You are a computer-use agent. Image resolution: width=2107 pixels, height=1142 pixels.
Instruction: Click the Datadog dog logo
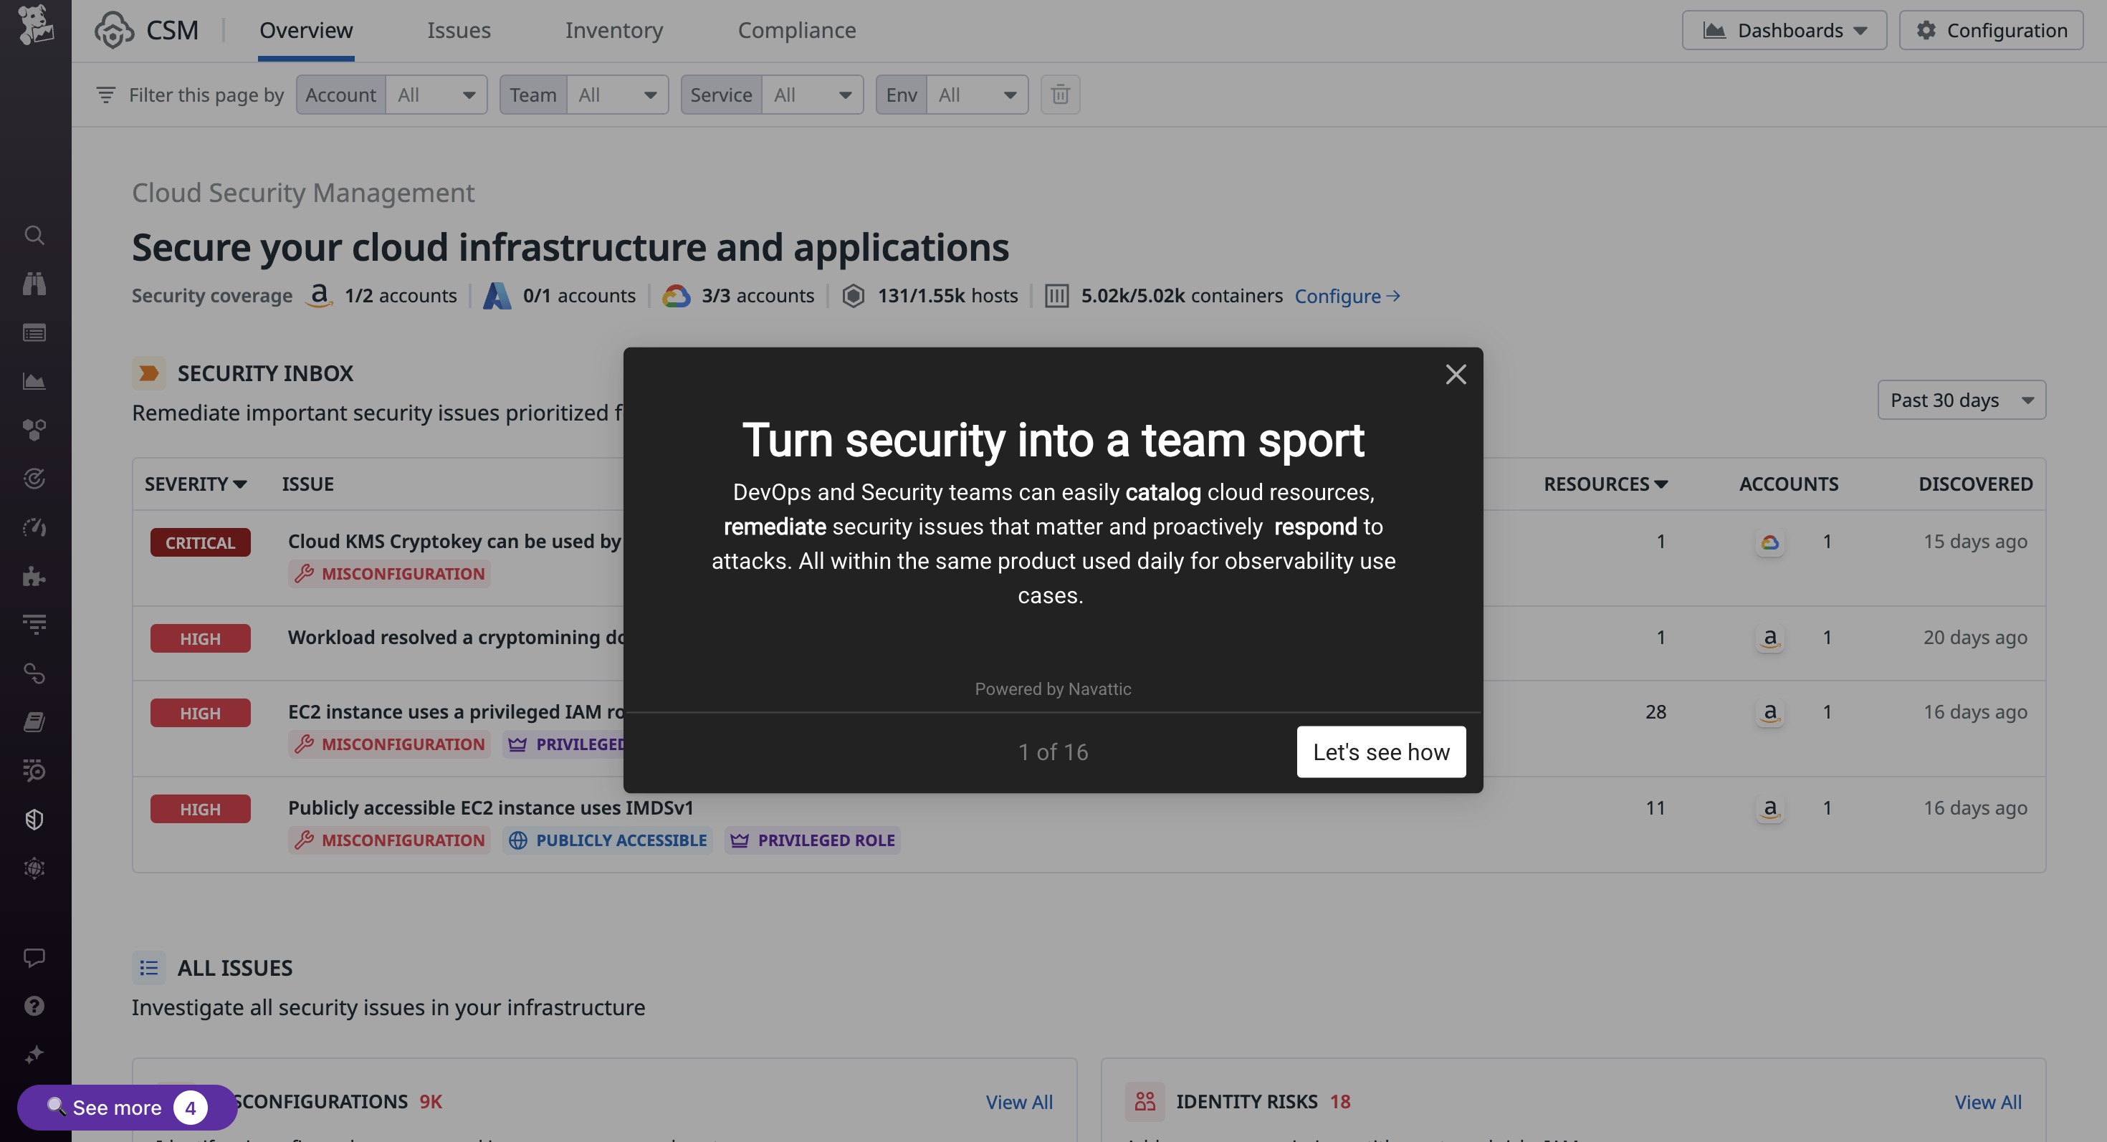click(35, 24)
